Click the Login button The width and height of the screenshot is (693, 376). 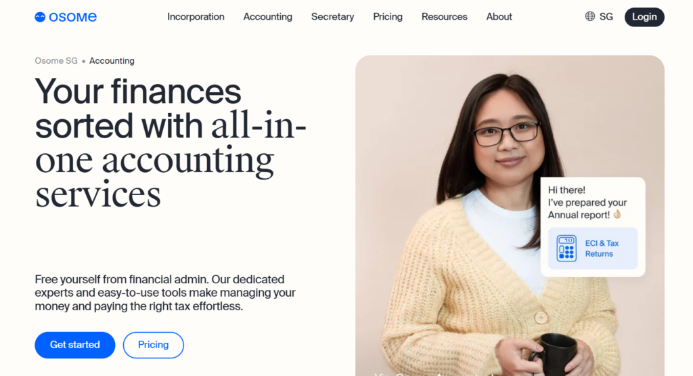point(644,17)
